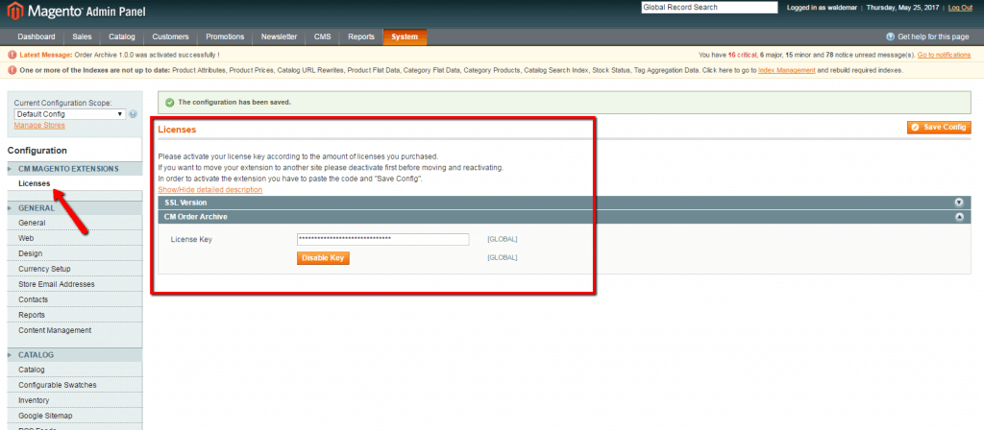This screenshot has width=984, height=430.
Task: Follow the Index Management link
Action: tap(785, 70)
